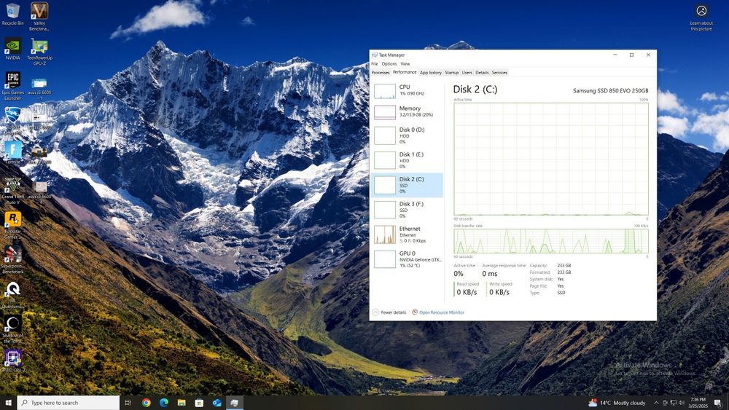Select Disk 0 (D:) in the sidebar
This screenshot has height=410, width=729.
point(407,135)
